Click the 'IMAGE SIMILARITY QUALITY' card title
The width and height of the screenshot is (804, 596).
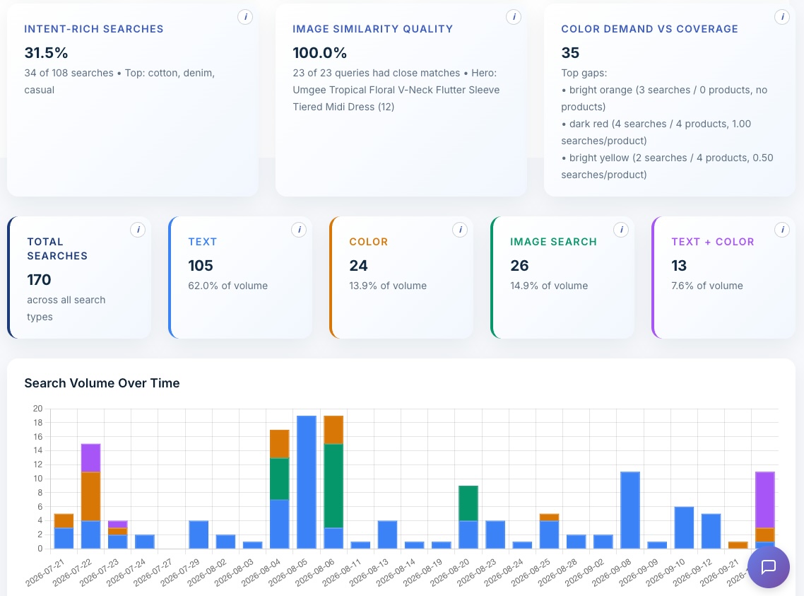point(373,29)
